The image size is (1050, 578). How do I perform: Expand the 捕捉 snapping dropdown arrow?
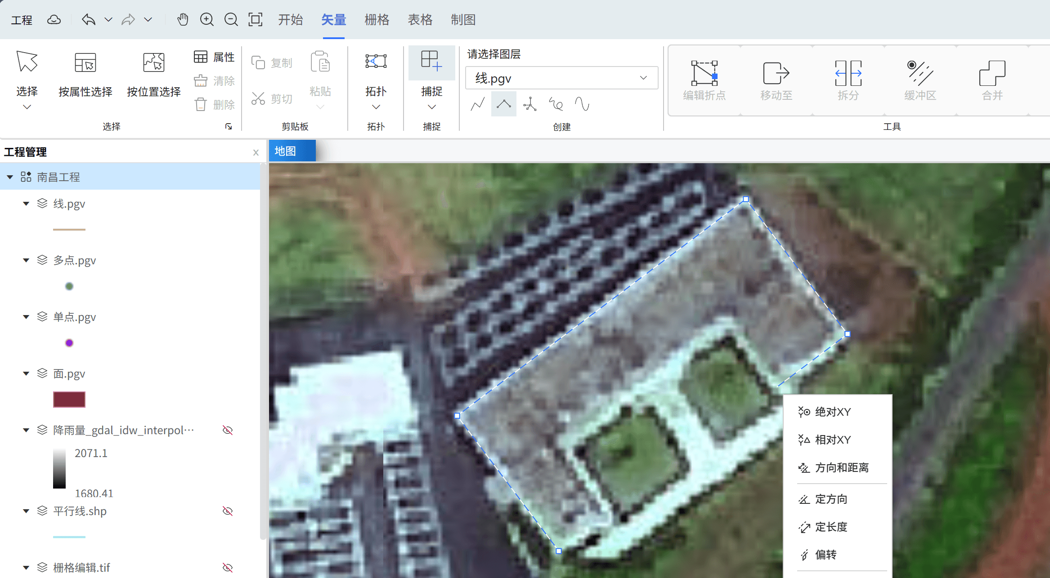tap(431, 107)
